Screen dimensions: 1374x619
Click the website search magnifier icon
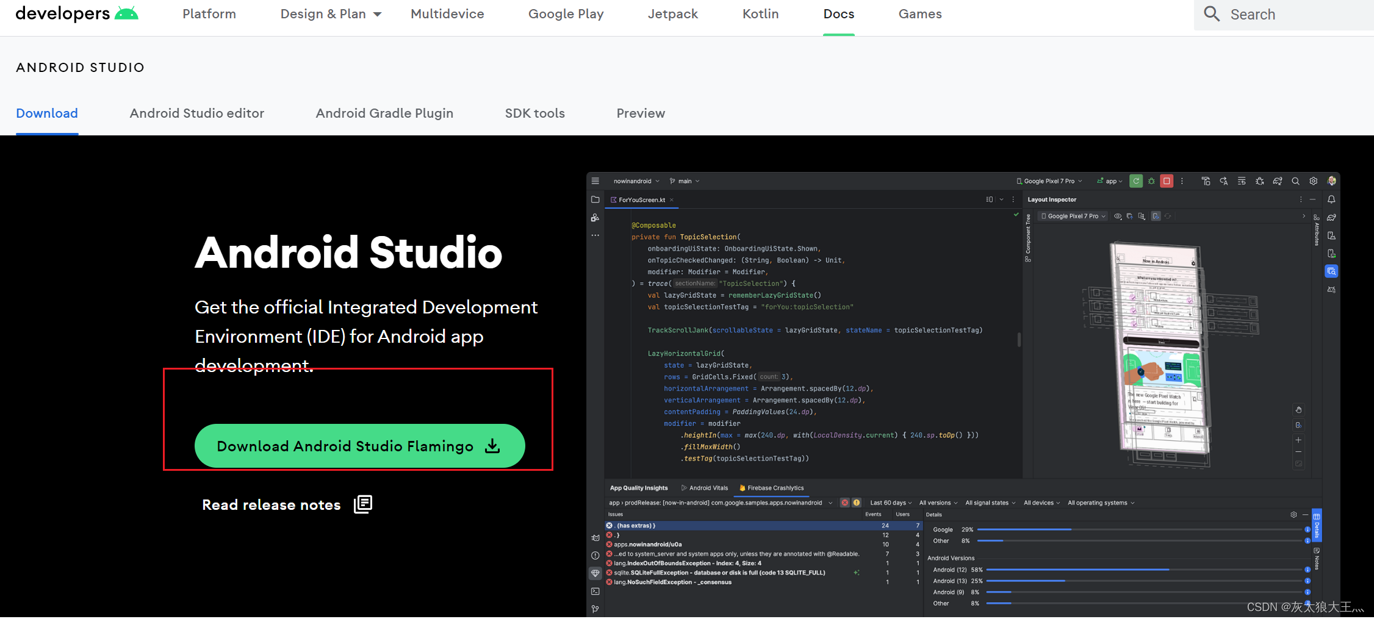[x=1212, y=14]
